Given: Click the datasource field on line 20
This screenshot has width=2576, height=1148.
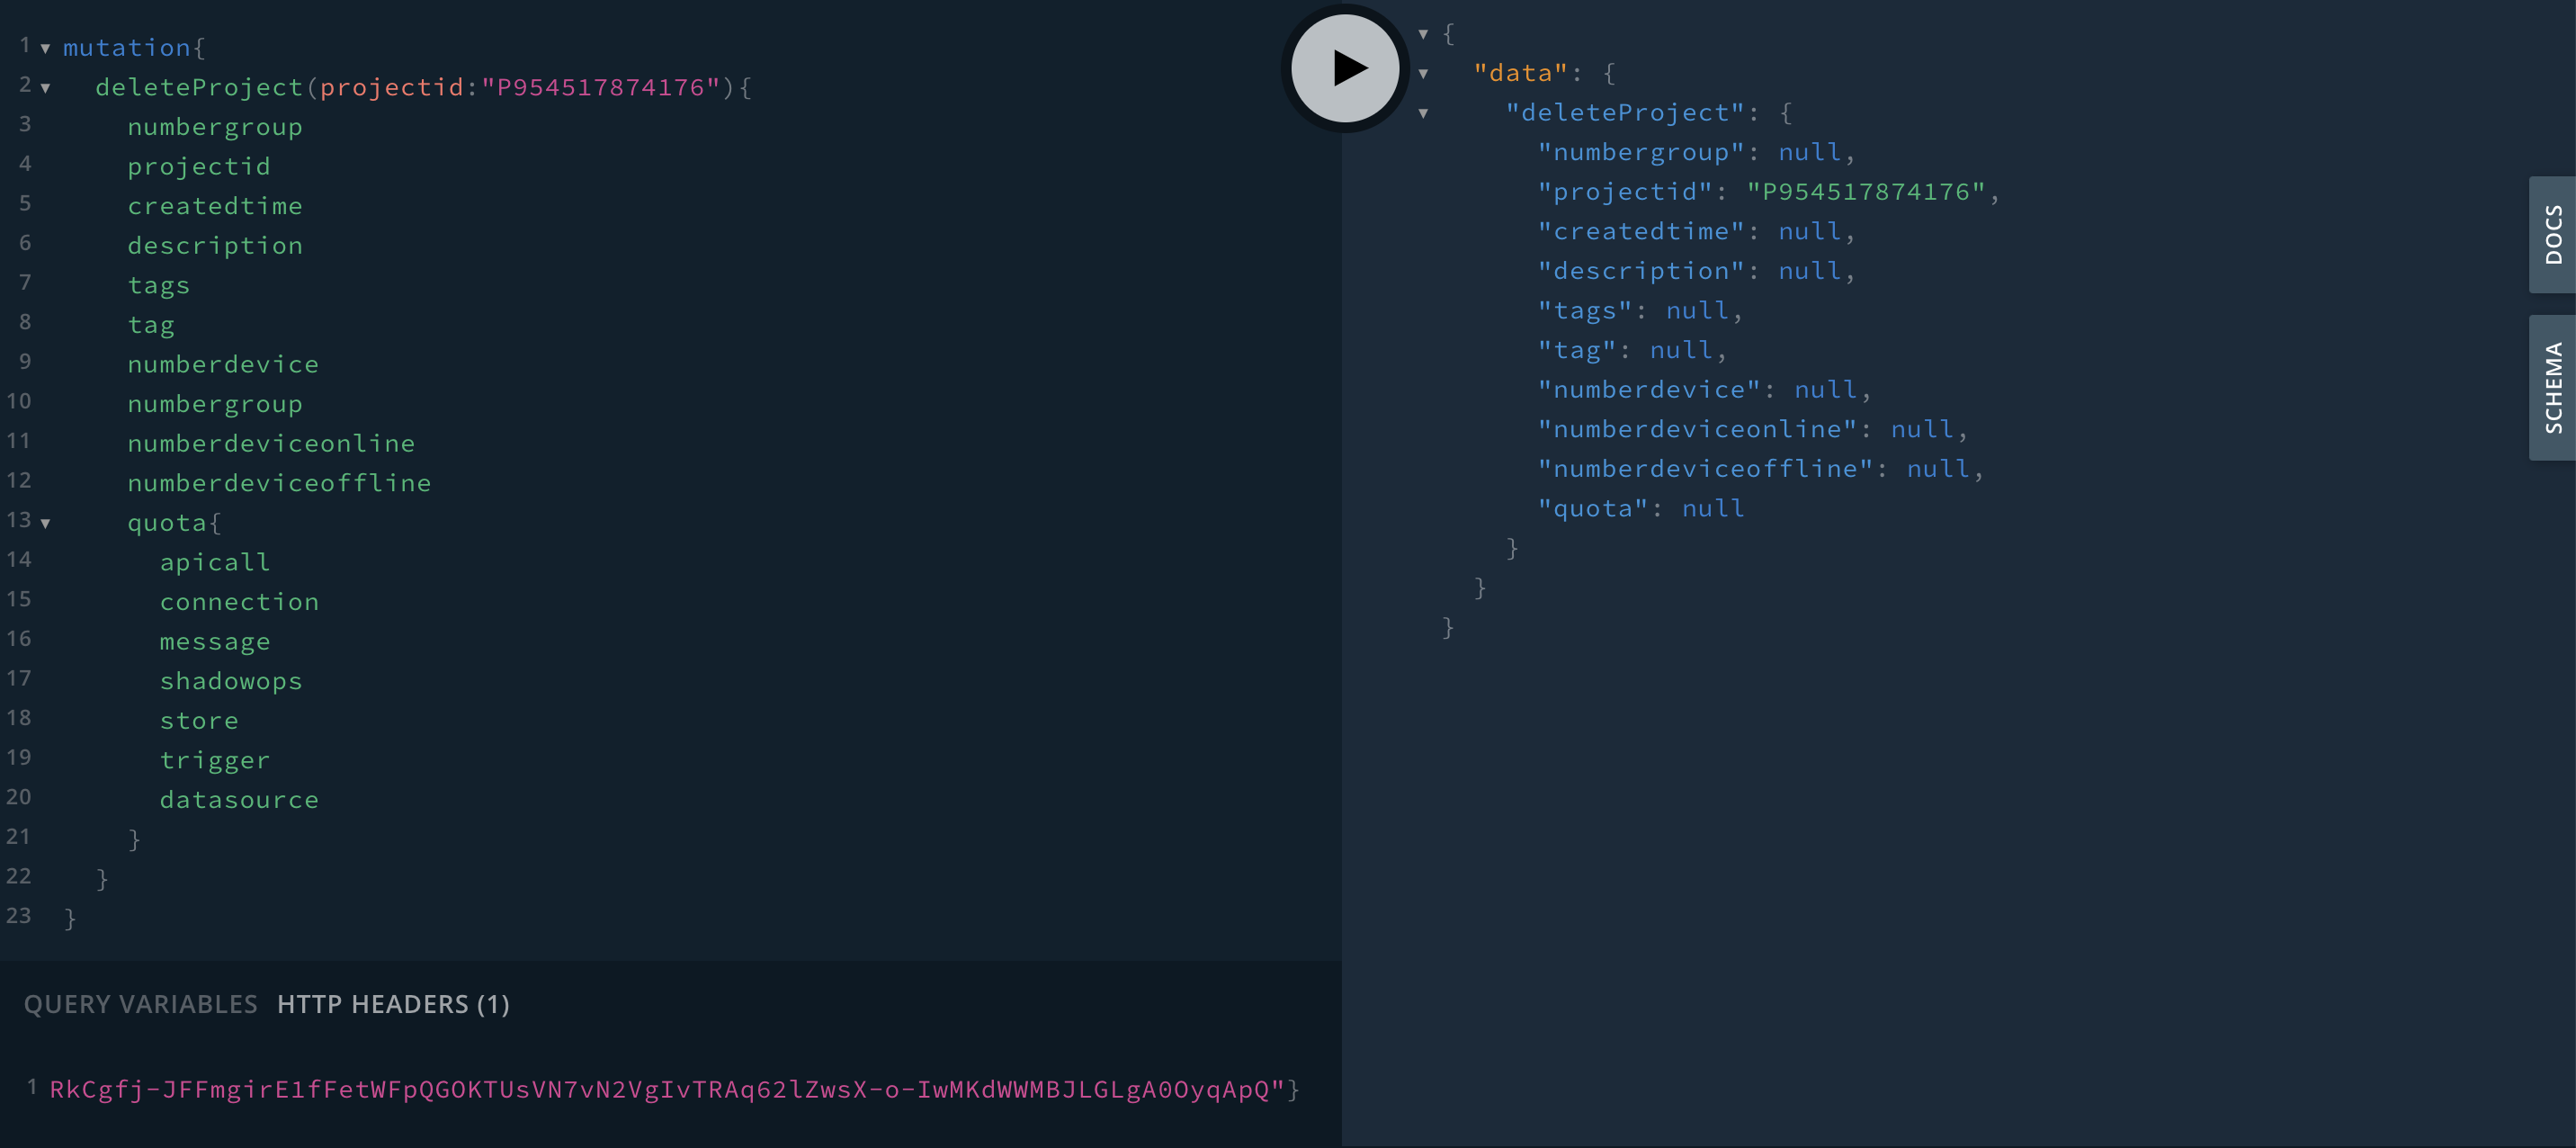Looking at the screenshot, I should tap(239, 800).
